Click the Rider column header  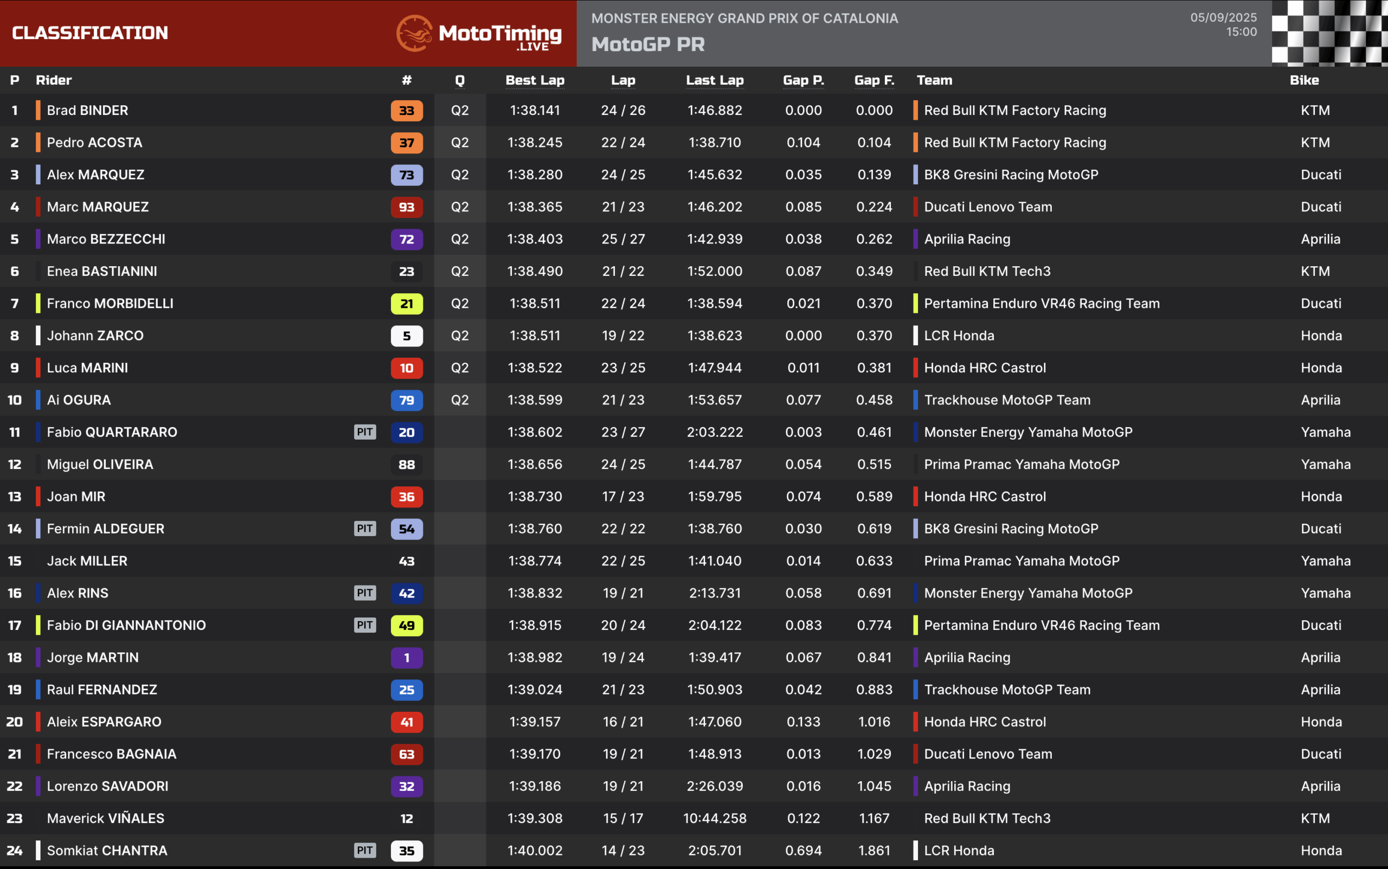coord(54,80)
